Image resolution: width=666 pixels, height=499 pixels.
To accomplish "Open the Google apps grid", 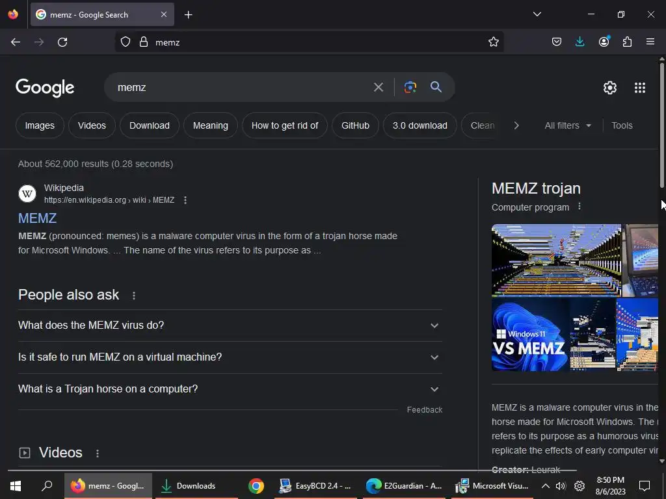I will 640,88.
